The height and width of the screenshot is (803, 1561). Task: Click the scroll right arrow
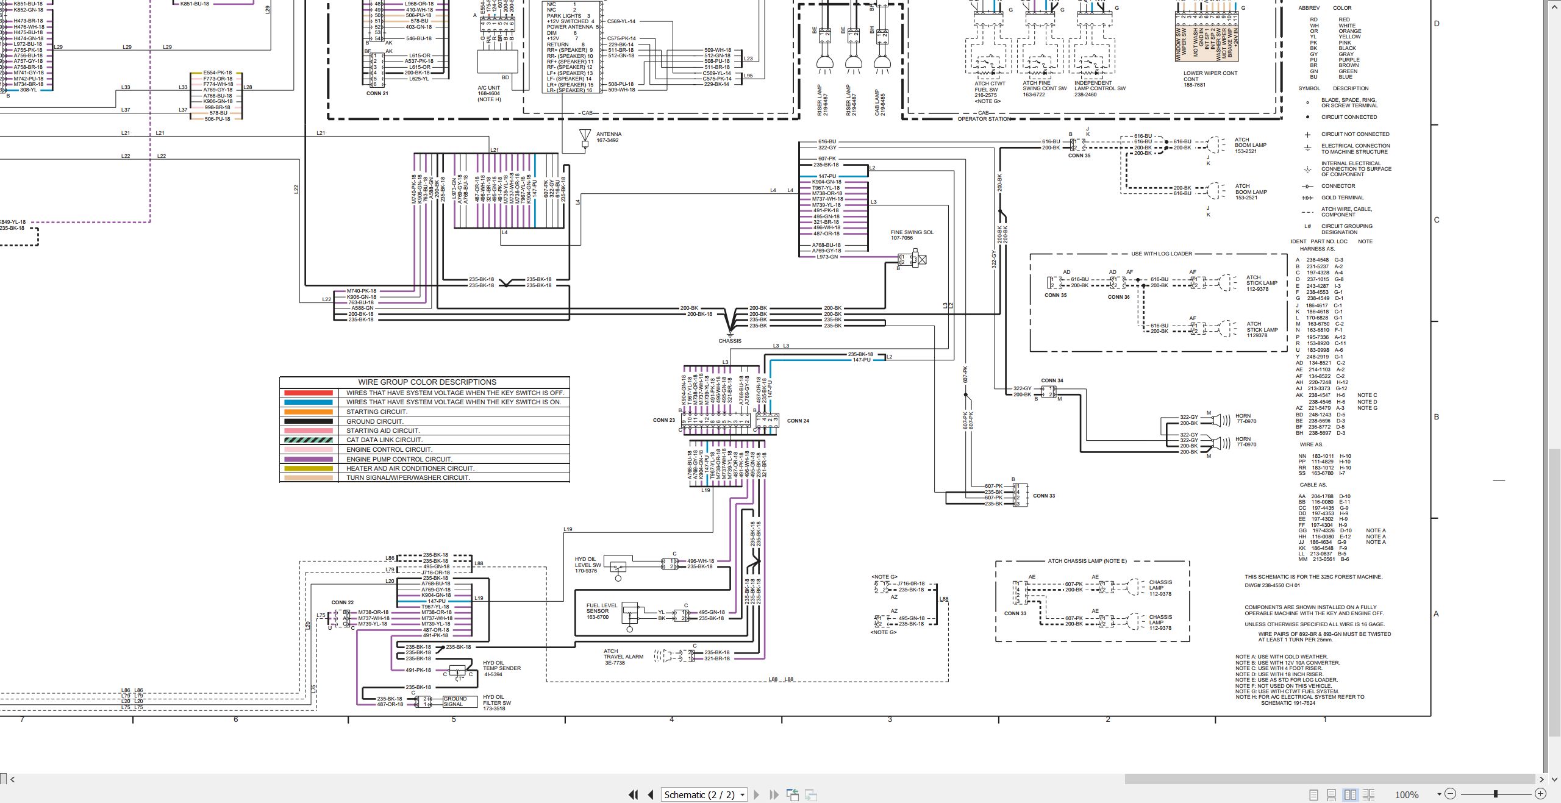click(1541, 779)
